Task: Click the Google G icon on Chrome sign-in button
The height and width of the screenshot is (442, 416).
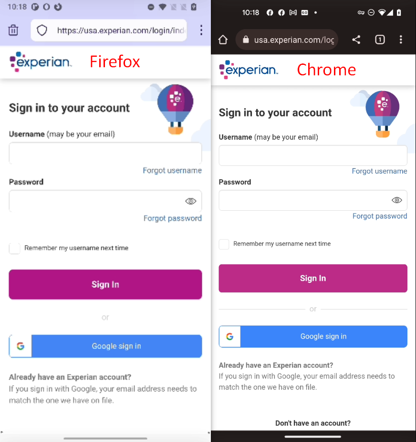Action: coord(229,336)
